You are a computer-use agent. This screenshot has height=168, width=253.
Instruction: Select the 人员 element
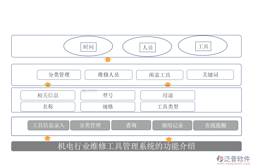147,47
